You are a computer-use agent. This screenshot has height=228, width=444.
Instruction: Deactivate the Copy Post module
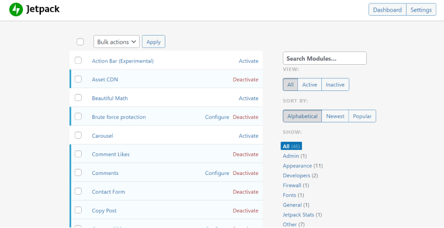click(x=245, y=211)
